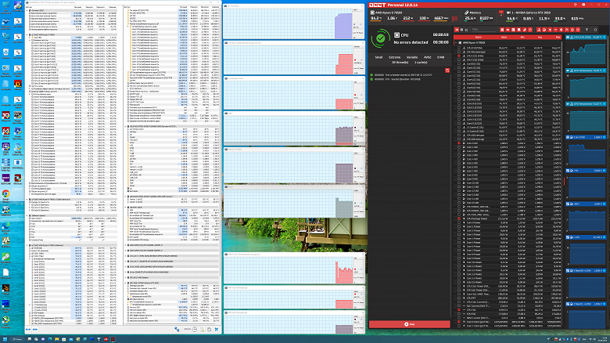Select the Variable load type option
This screenshot has height=343, width=610.
(x=412, y=58)
